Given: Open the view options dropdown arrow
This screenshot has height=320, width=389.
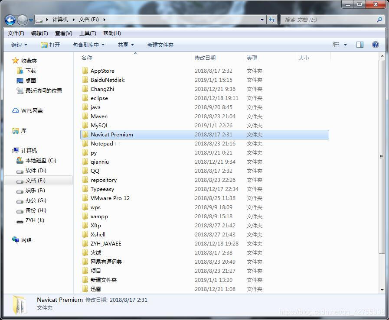Looking at the screenshot, I should click(345, 45).
